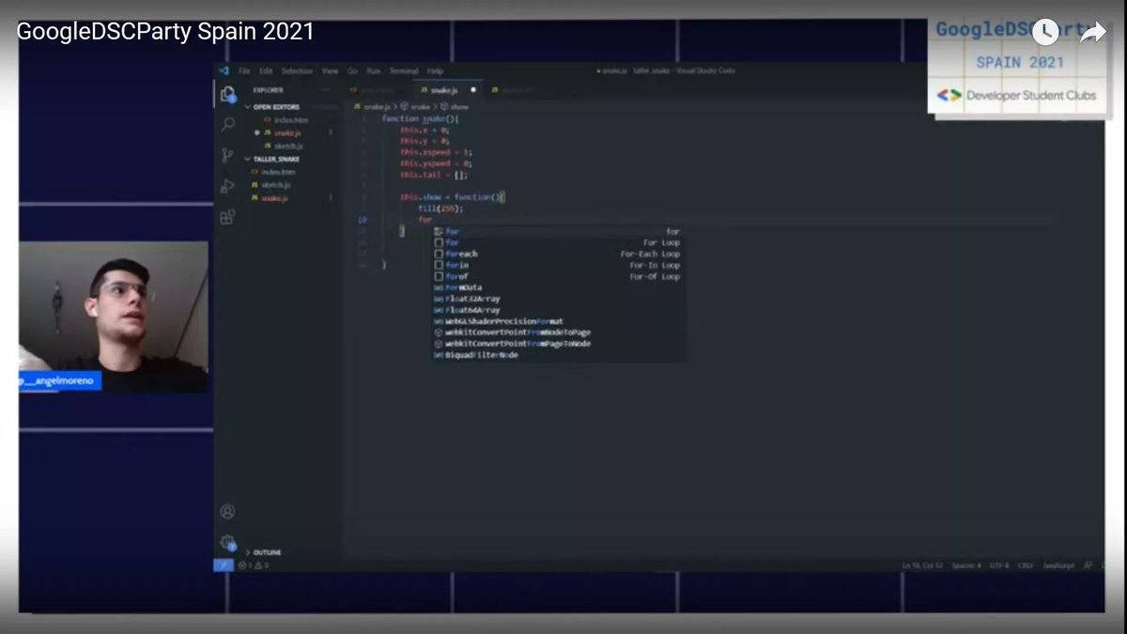Click the unsaved dot on snake.js tab

click(472, 90)
